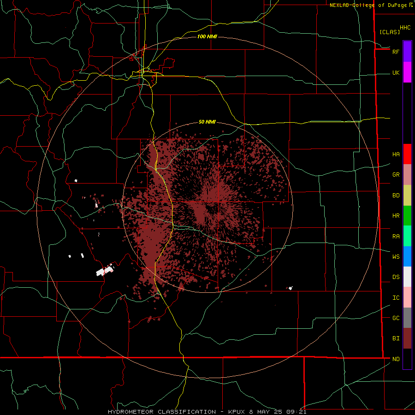Screen dimensions: 415x415
Task: Click the HR legend label
Action: coord(396,216)
